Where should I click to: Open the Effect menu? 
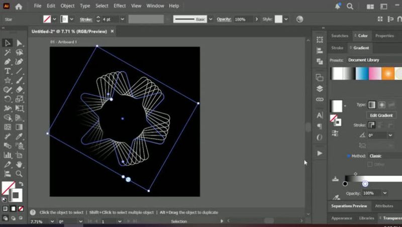click(120, 6)
